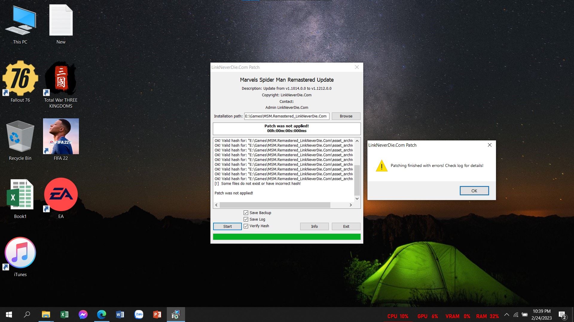This screenshot has width=574, height=322.
Task: Open the notification center icon
Action: [563, 315]
